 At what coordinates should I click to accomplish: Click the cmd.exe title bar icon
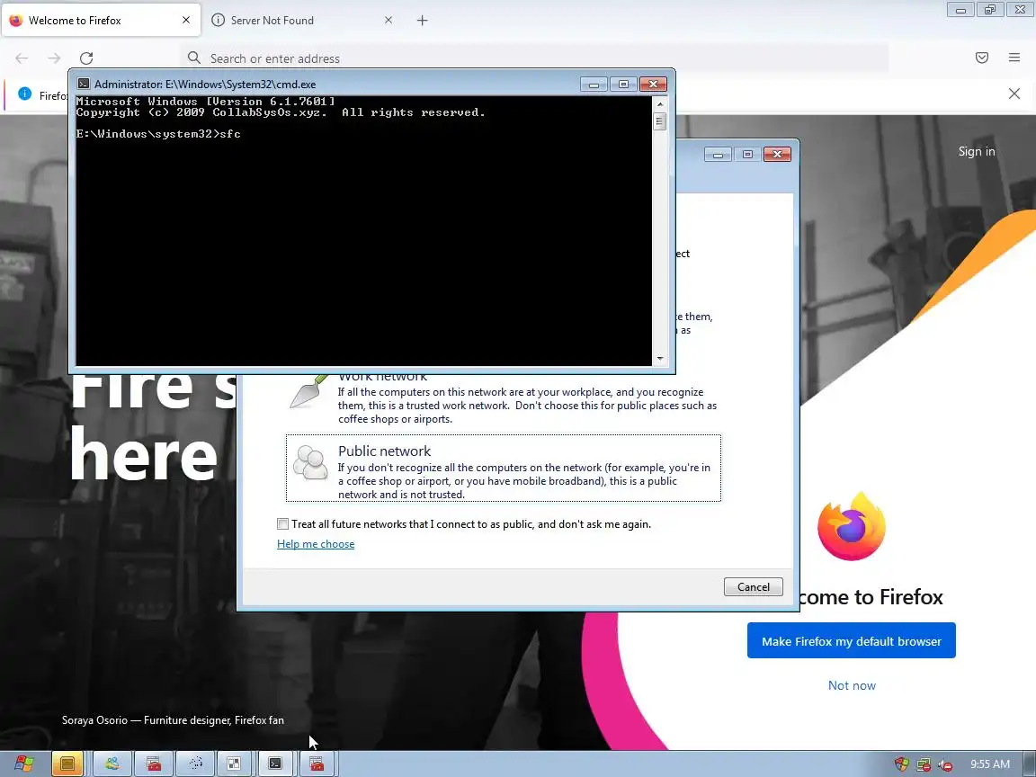pyautogui.click(x=84, y=84)
